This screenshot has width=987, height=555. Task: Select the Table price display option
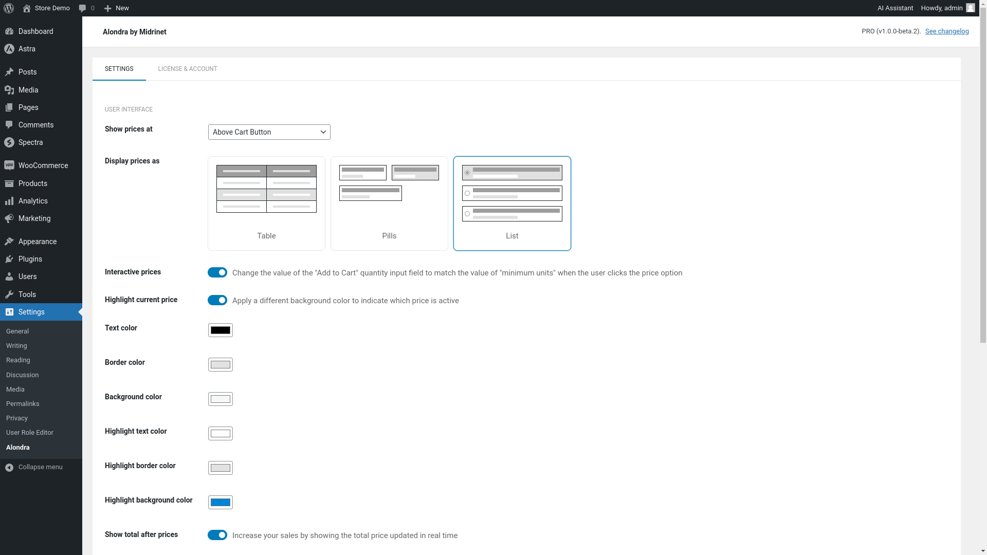point(266,203)
